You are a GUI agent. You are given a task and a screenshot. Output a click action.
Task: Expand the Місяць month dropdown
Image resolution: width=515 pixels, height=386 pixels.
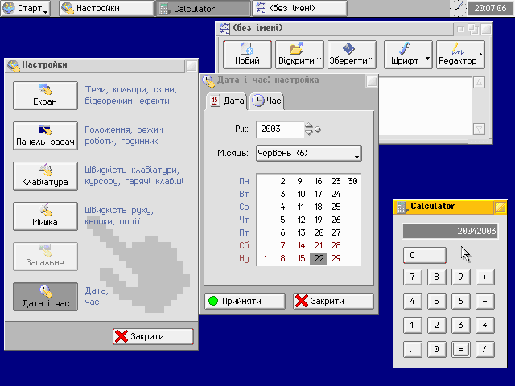308,153
